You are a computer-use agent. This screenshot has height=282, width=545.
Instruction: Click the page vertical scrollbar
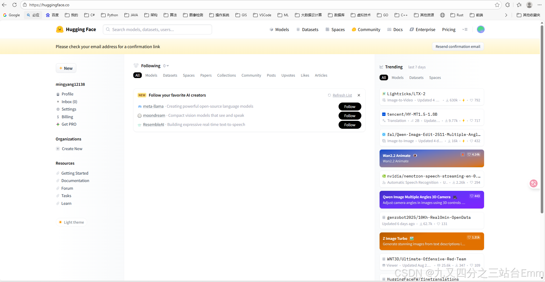542,119
